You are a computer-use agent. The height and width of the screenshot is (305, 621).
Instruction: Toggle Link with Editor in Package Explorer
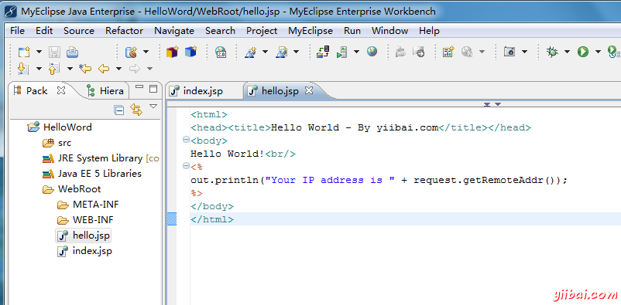click(136, 110)
